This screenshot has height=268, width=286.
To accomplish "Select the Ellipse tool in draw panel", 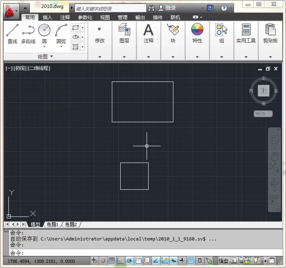I will (x=75, y=37).
